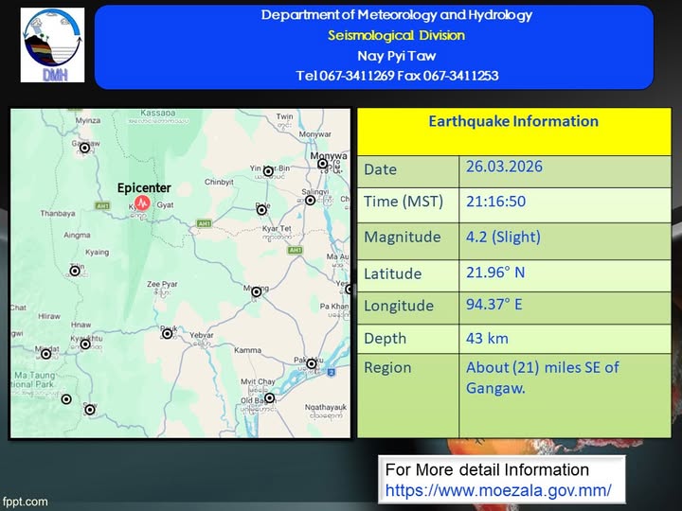Click the Seismological Division heading
682x511 pixels.
tap(396, 36)
